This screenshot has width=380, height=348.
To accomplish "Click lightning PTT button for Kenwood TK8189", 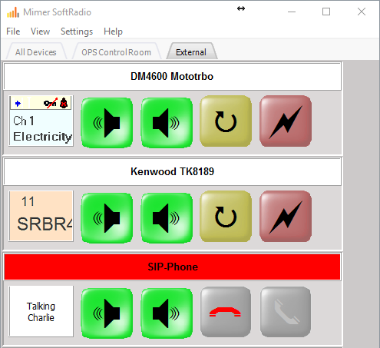I will (286, 217).
